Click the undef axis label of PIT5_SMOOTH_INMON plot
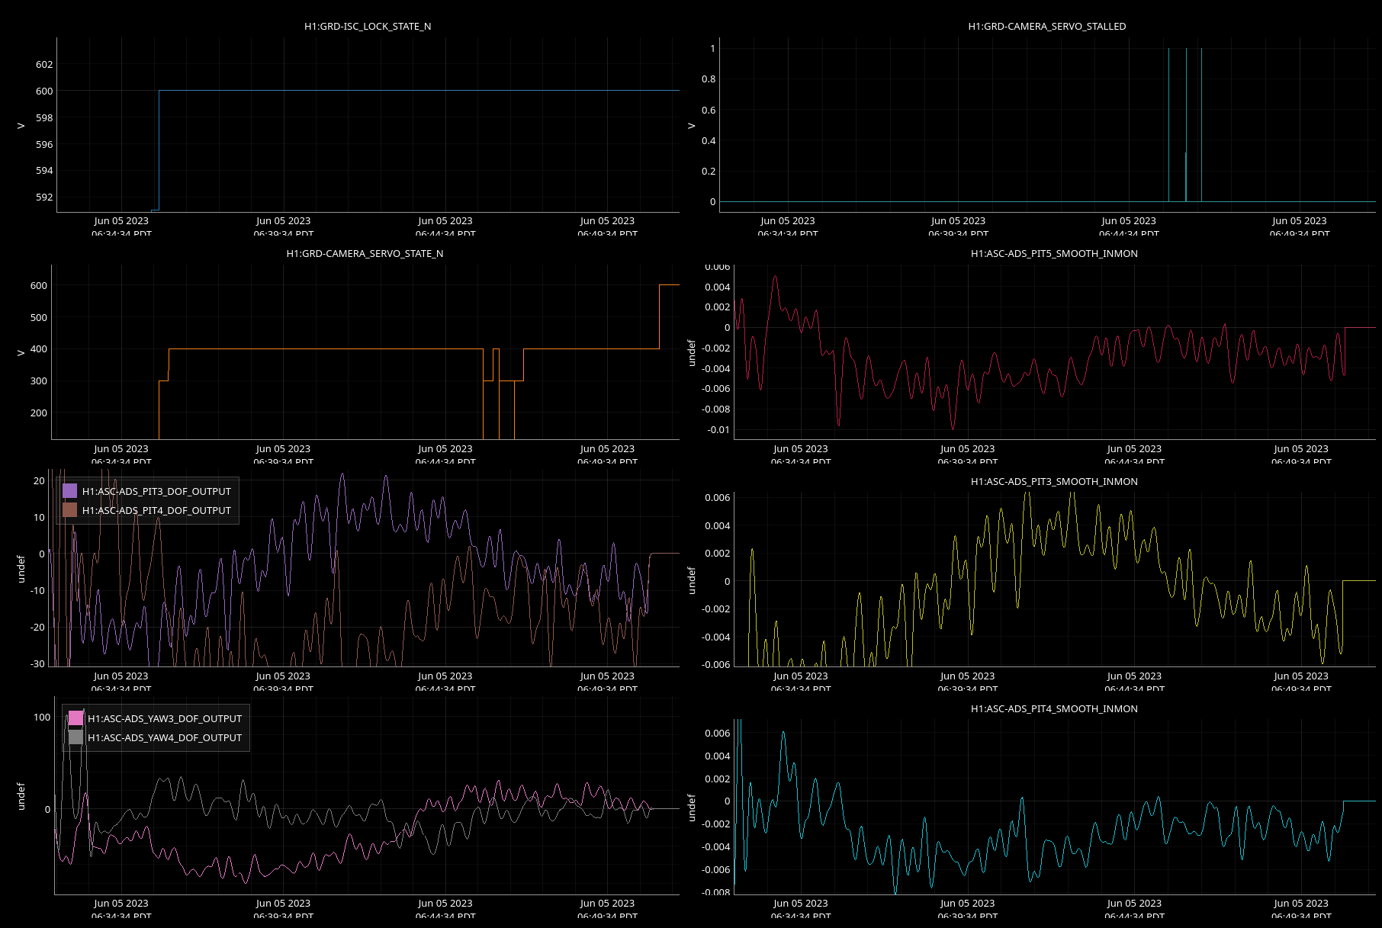1382x928 pixels. tap(692, 353)
